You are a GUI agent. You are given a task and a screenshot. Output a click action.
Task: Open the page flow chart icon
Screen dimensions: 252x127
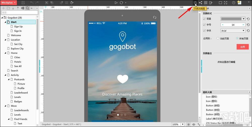pos(195,3)
